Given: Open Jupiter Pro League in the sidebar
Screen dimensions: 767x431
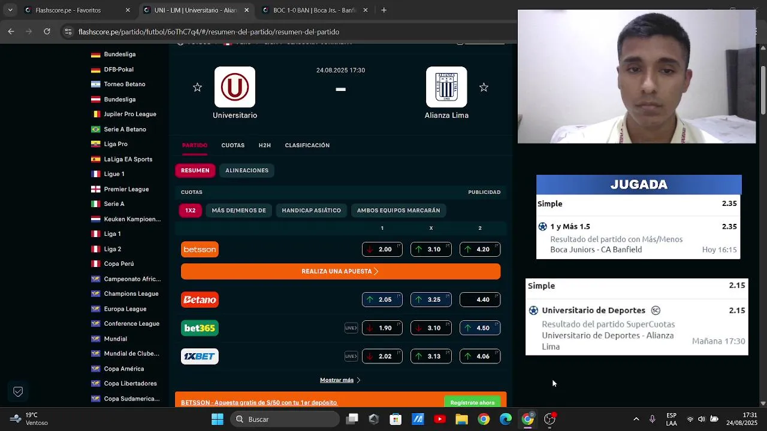Looking at the screenshot, I should [130, 114].
